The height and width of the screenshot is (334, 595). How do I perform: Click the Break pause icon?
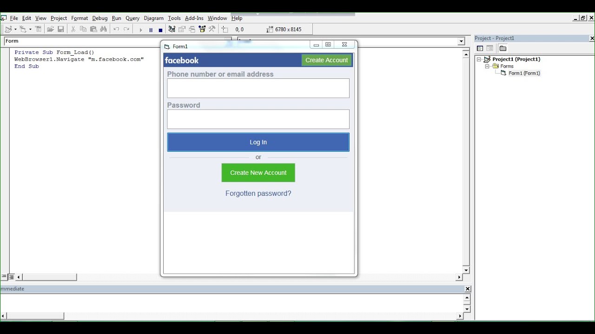(151, 30)
